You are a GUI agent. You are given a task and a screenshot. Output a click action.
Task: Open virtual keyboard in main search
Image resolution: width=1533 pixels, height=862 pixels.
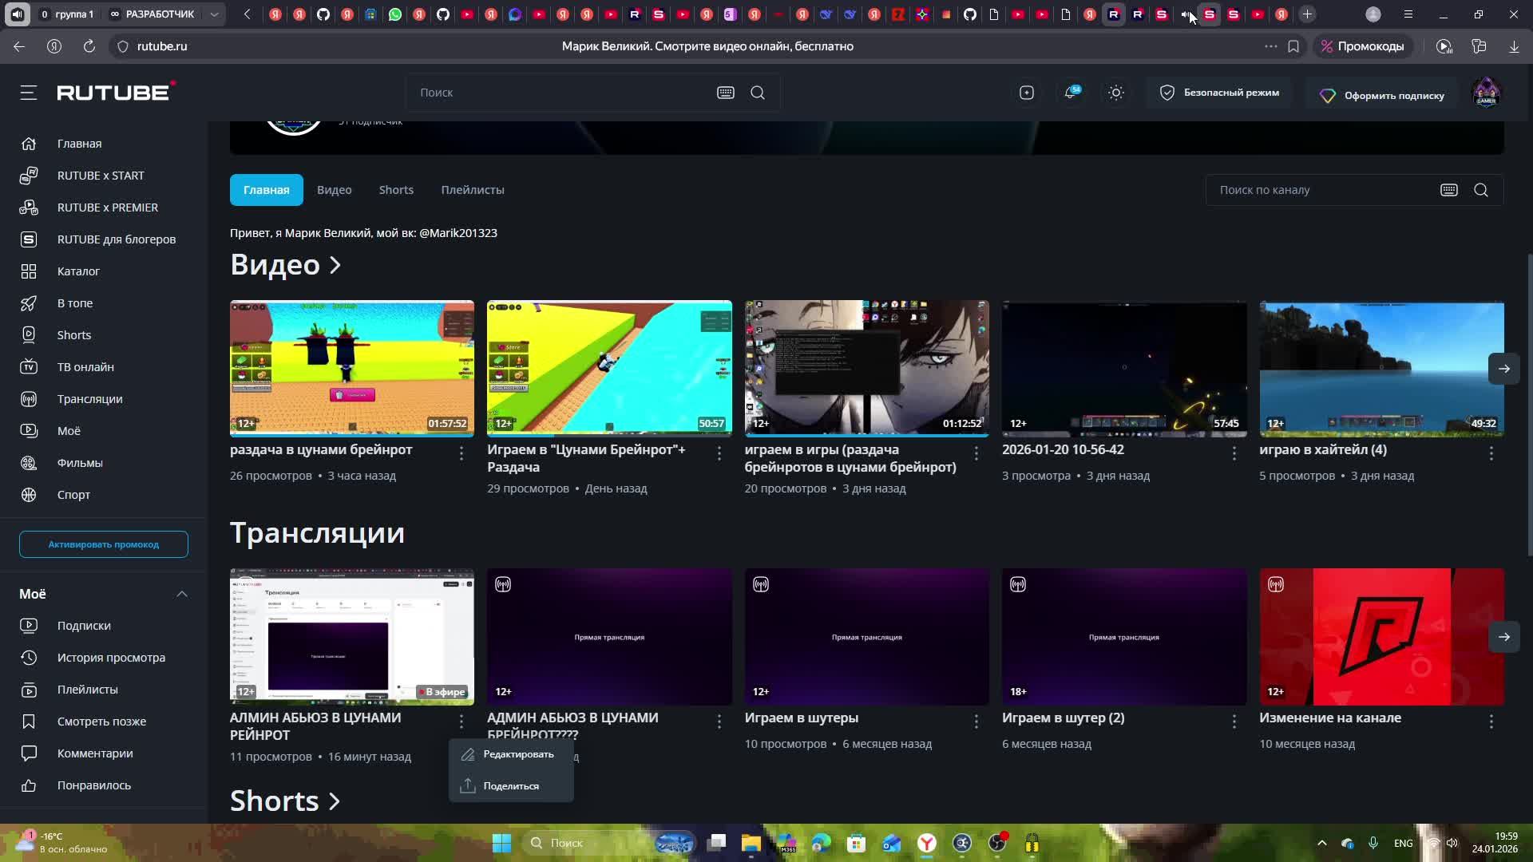(x=725, y=93)
